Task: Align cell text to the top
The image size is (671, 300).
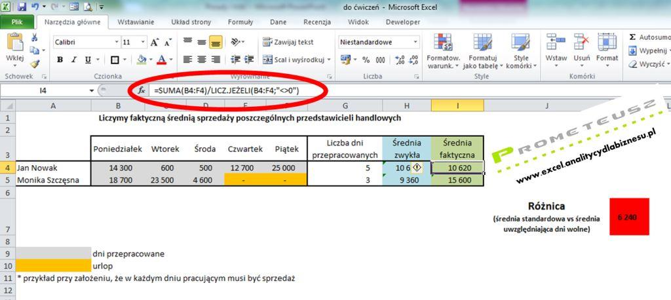Action: click(187, 42)
